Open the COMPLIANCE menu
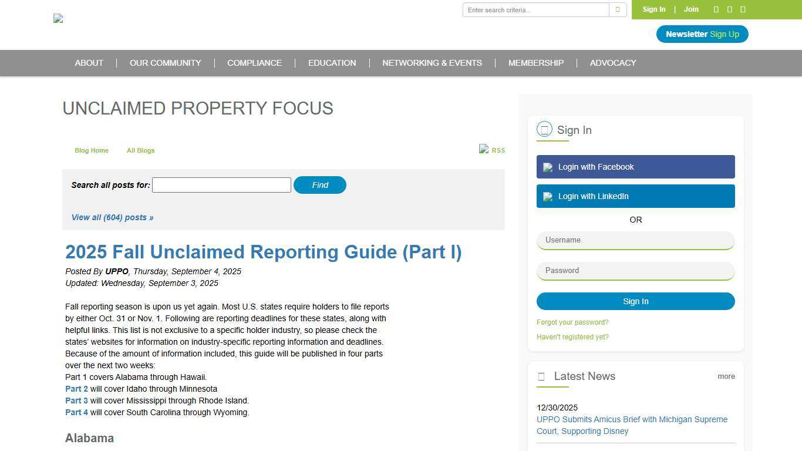The width and height of the screenshot is (802, 451). point(254,63)
